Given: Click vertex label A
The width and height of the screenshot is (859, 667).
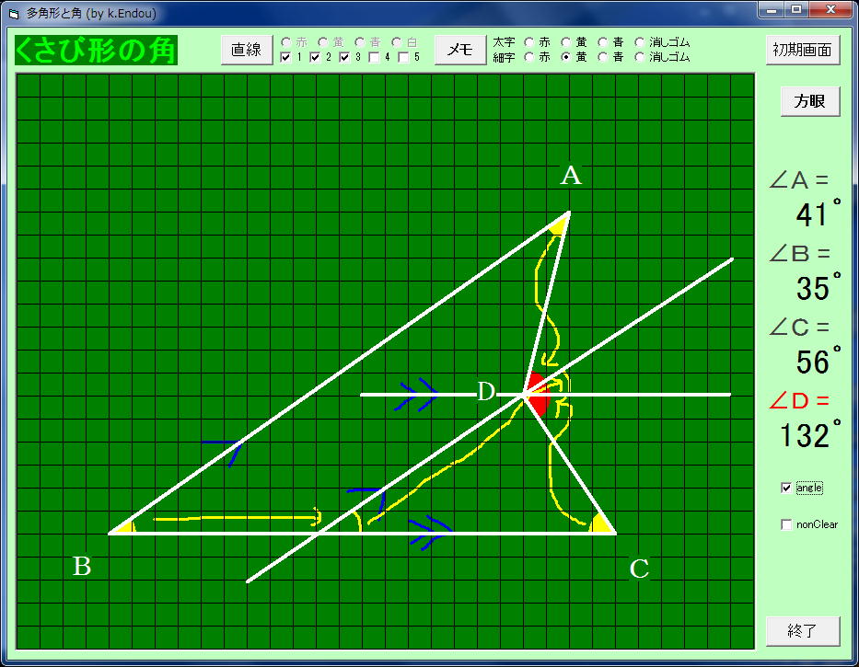Looking at the screenshot, I should [571, 176].
